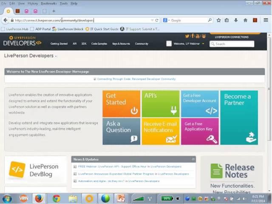Screen dimensions: 272x204
Task: Open Get a Free Developer Account tile
Action: click(200, 104)
